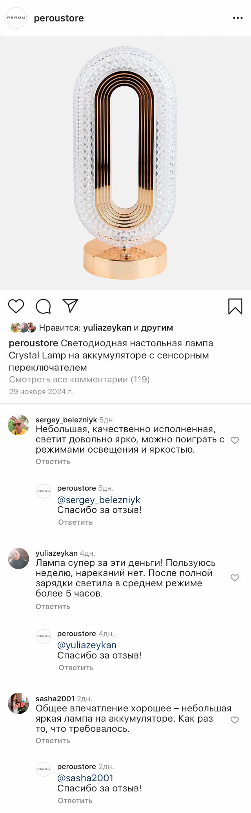The image size is (251, 813).
Task: Reply to sasha2001's comment
Action: (53, 740)
